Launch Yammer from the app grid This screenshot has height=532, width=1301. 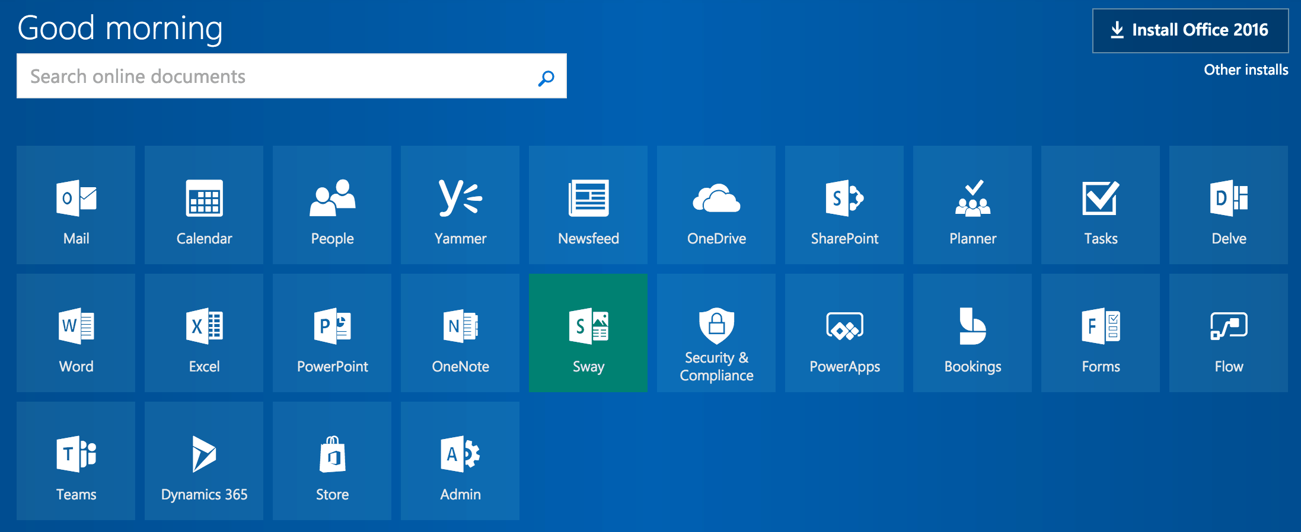coord(460,205)
